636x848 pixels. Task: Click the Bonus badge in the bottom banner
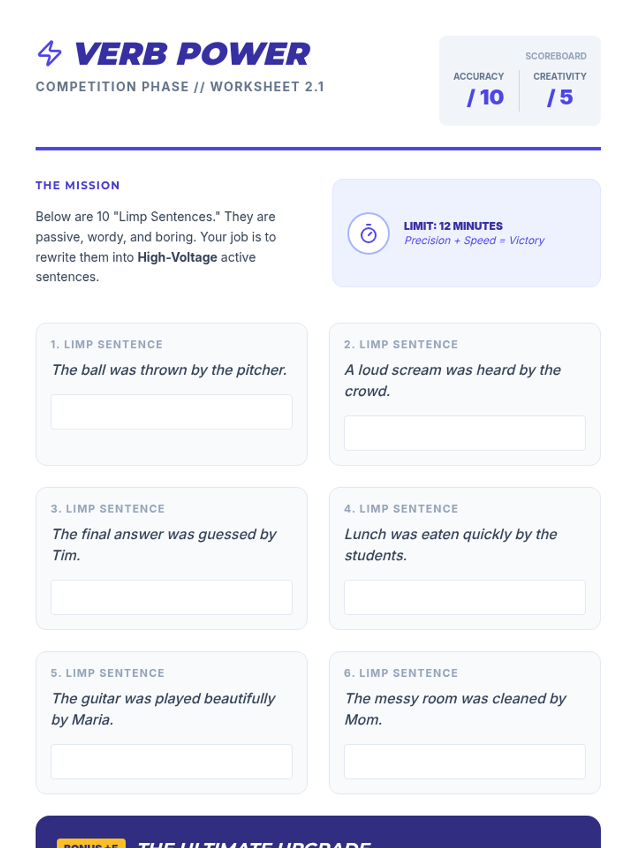coord(91,843)
